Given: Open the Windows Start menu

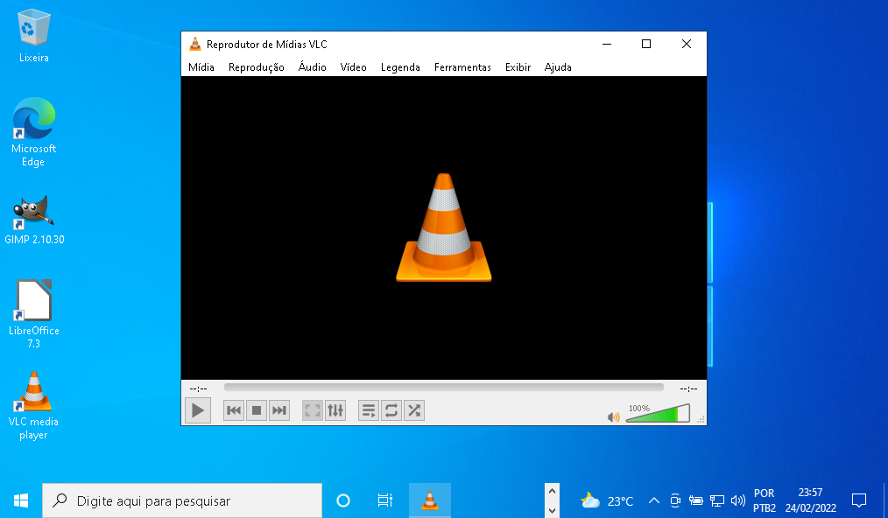Looking at the screenshot, I should click(x=21, y=500).
